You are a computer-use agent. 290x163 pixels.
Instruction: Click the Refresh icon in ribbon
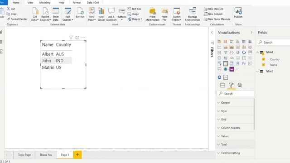pos(80,13)
